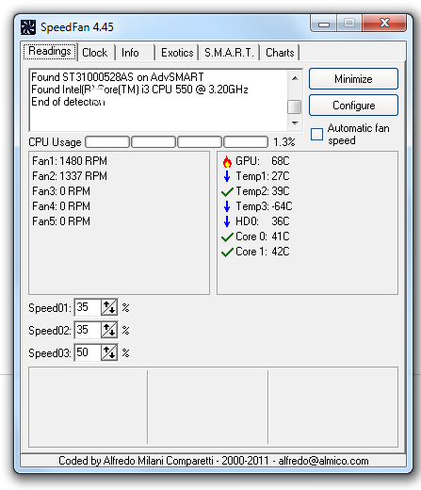Click the Fan3: 0 RPM reading
The image size is (421, 490).
pyautogui.click(x=61, y=191)
